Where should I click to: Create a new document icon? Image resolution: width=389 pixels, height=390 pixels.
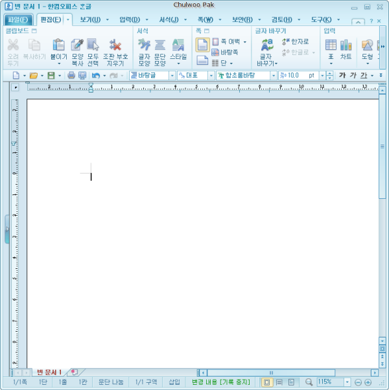tap(16, 75)
